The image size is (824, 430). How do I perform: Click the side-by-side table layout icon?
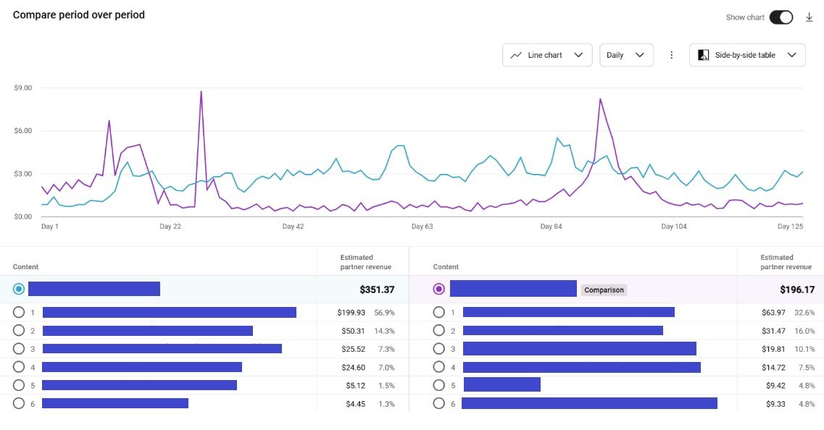[703, 55]
